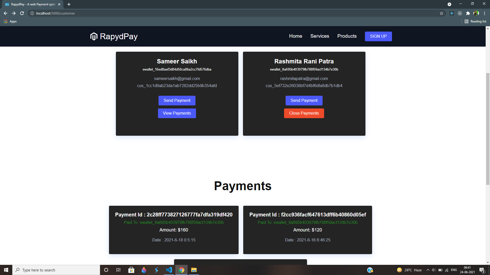The height and width of the screenshot is (275, 490).
Task: Click the page vertical scrollbar thumb
Action: [x=488, y=129]
